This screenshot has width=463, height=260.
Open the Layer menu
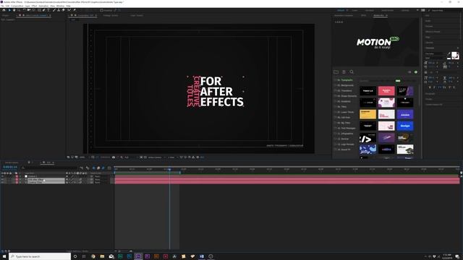pyautogui.click(x=27, y=6)
